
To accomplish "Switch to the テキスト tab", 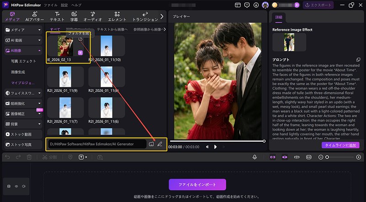I will click(x=57, y=16).
